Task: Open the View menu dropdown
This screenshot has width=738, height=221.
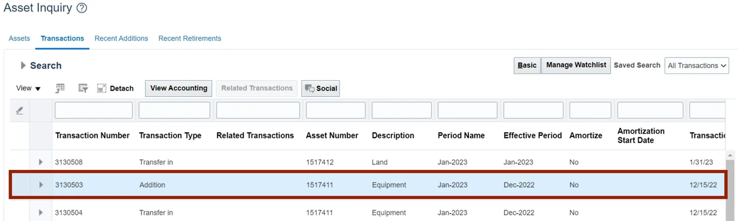Action: click(28, 88)
